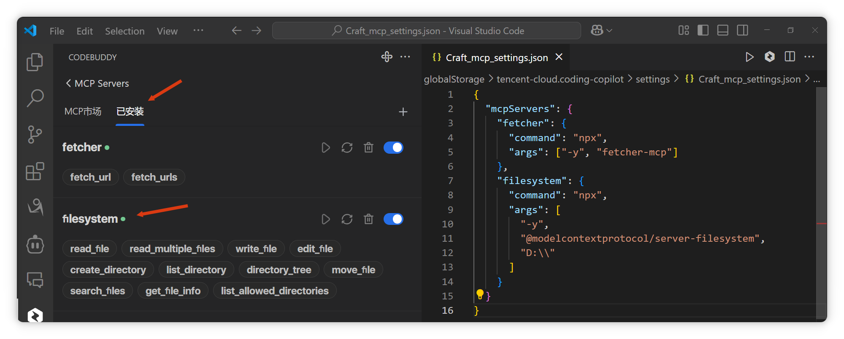The image size is (844, 339).
Task: Click the lightbulb code action icon
Action: pyautogui.click(x=480, y=294)
